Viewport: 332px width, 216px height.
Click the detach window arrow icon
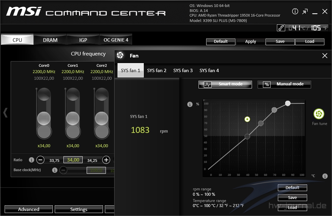tap(305, 12)
